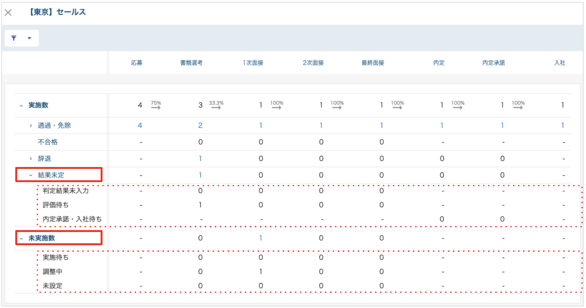The height and width of the screenshot is (308, 586).
Task: Open 通過・免除 count 1 under 1次面接
Action: pyautogui.click(x=261, y=125)
